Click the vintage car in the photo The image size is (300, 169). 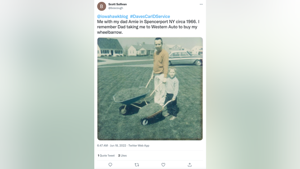click(x=185, y=58)
